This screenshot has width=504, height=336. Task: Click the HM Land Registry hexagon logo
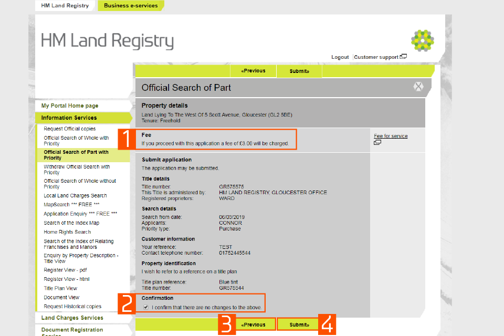(x=422, y=41)
